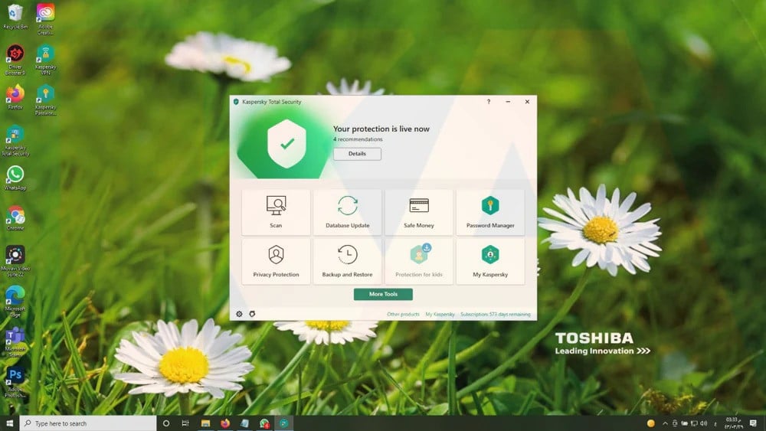The width and height of the screenshot is (766, 431).
Task: Open the Protection for kids tile
Action: point(419,262)
